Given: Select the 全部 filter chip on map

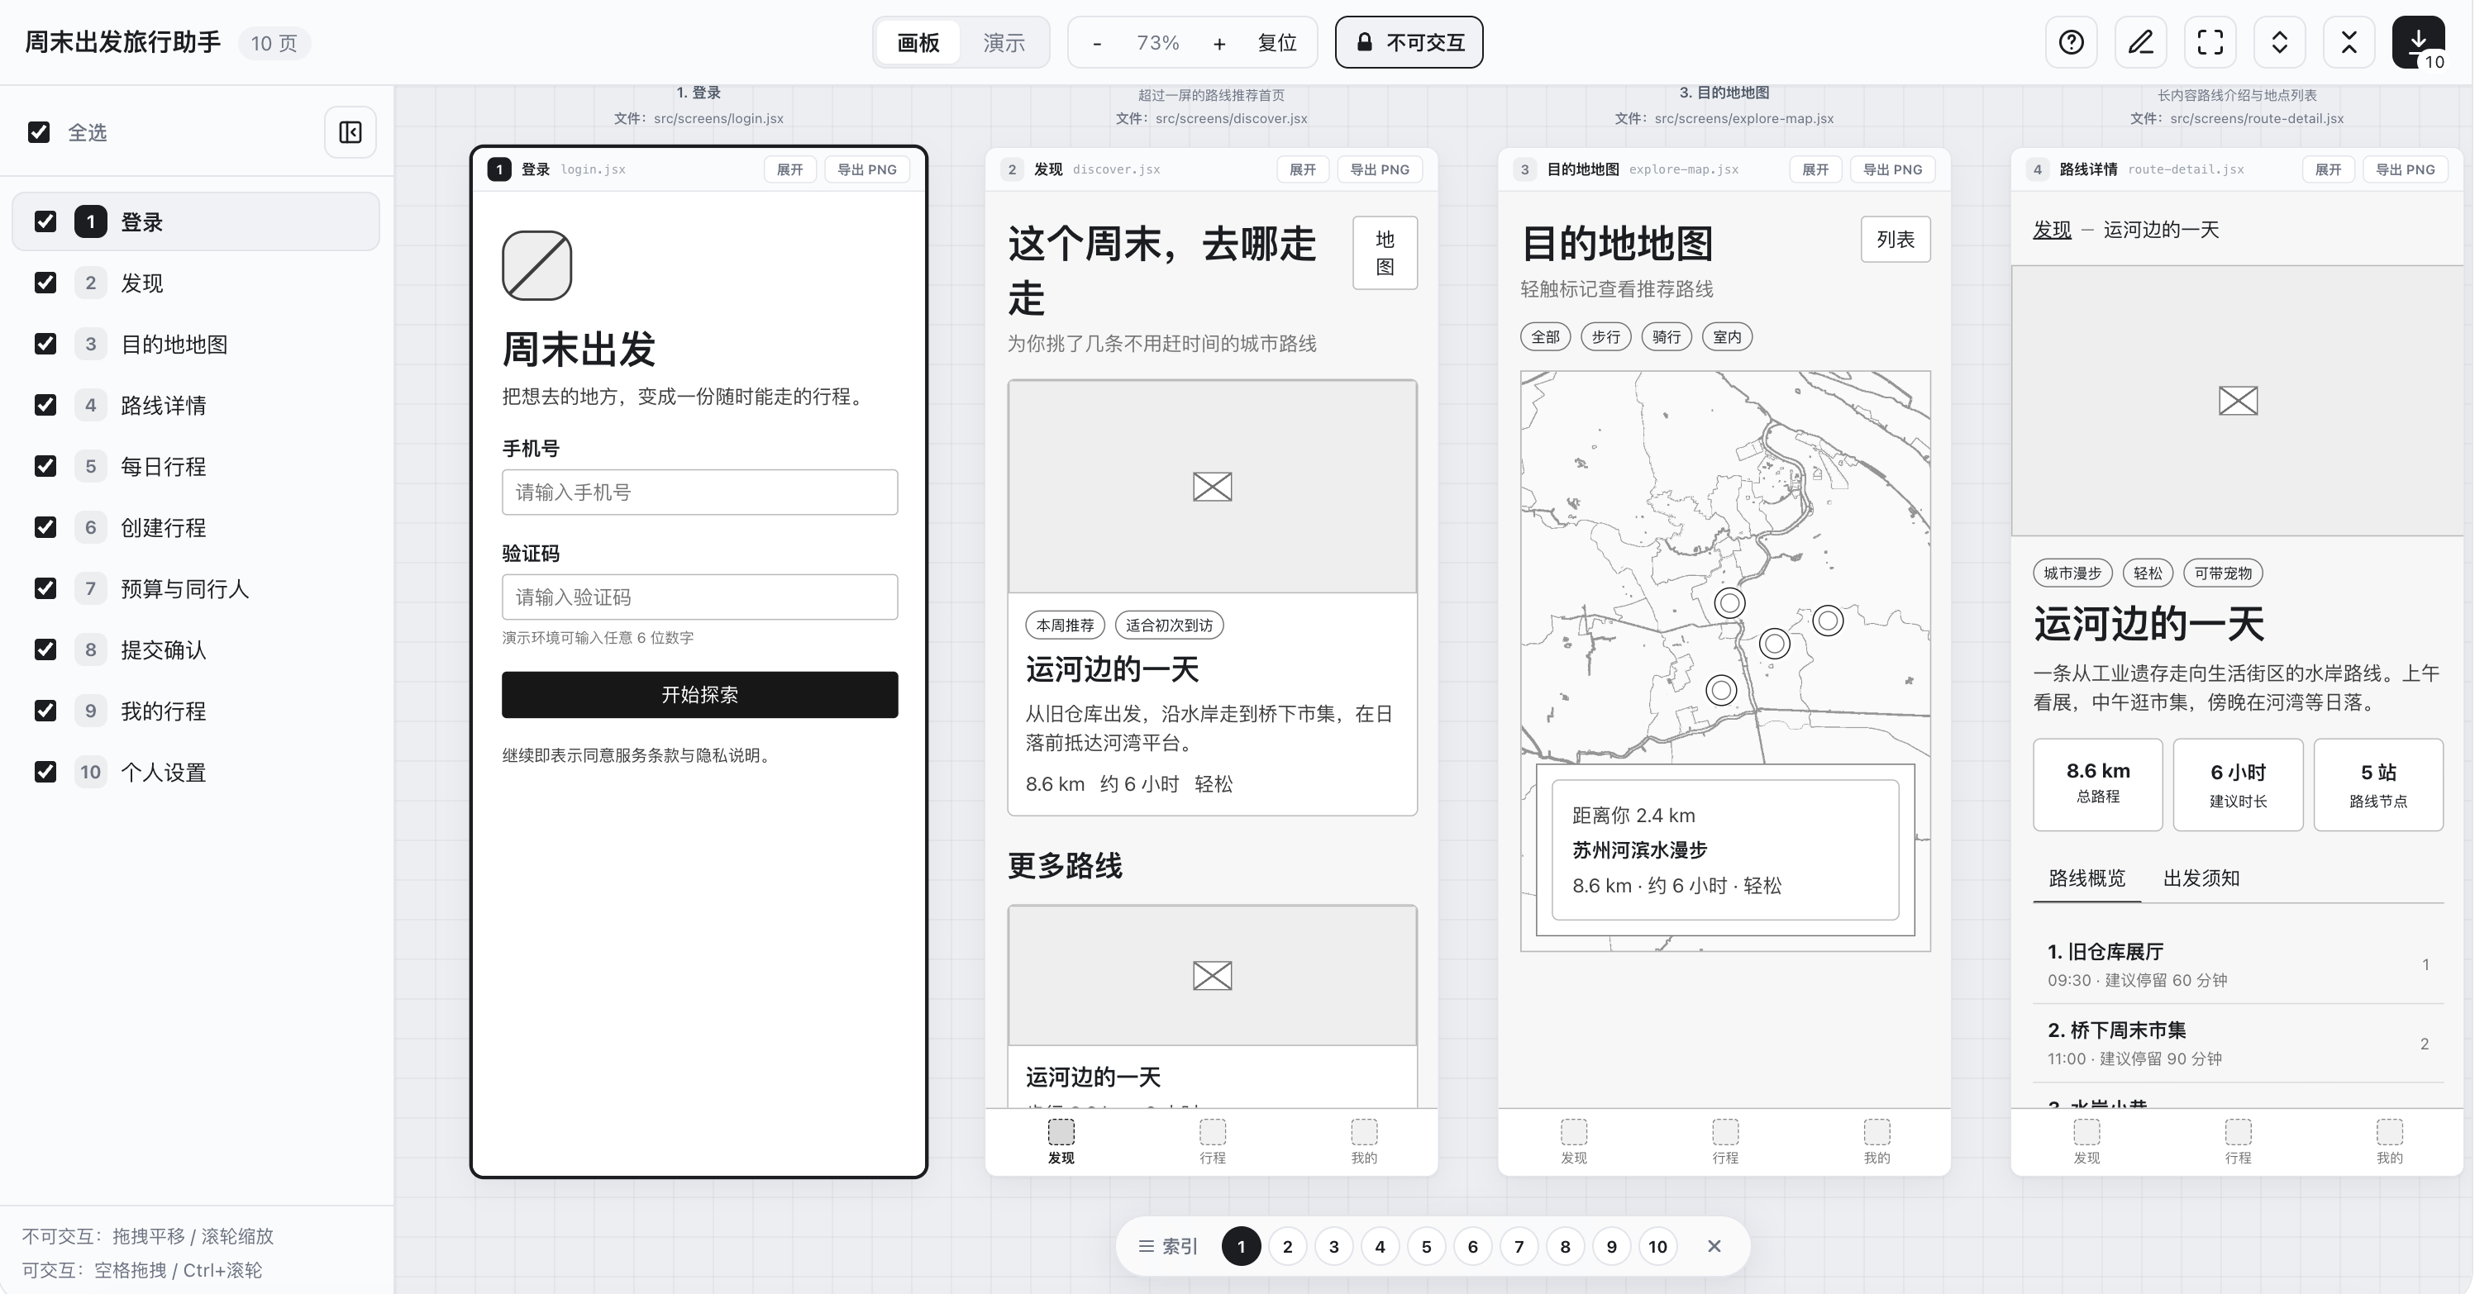Looking at the screenshot, I should [x=1545, y=337].
